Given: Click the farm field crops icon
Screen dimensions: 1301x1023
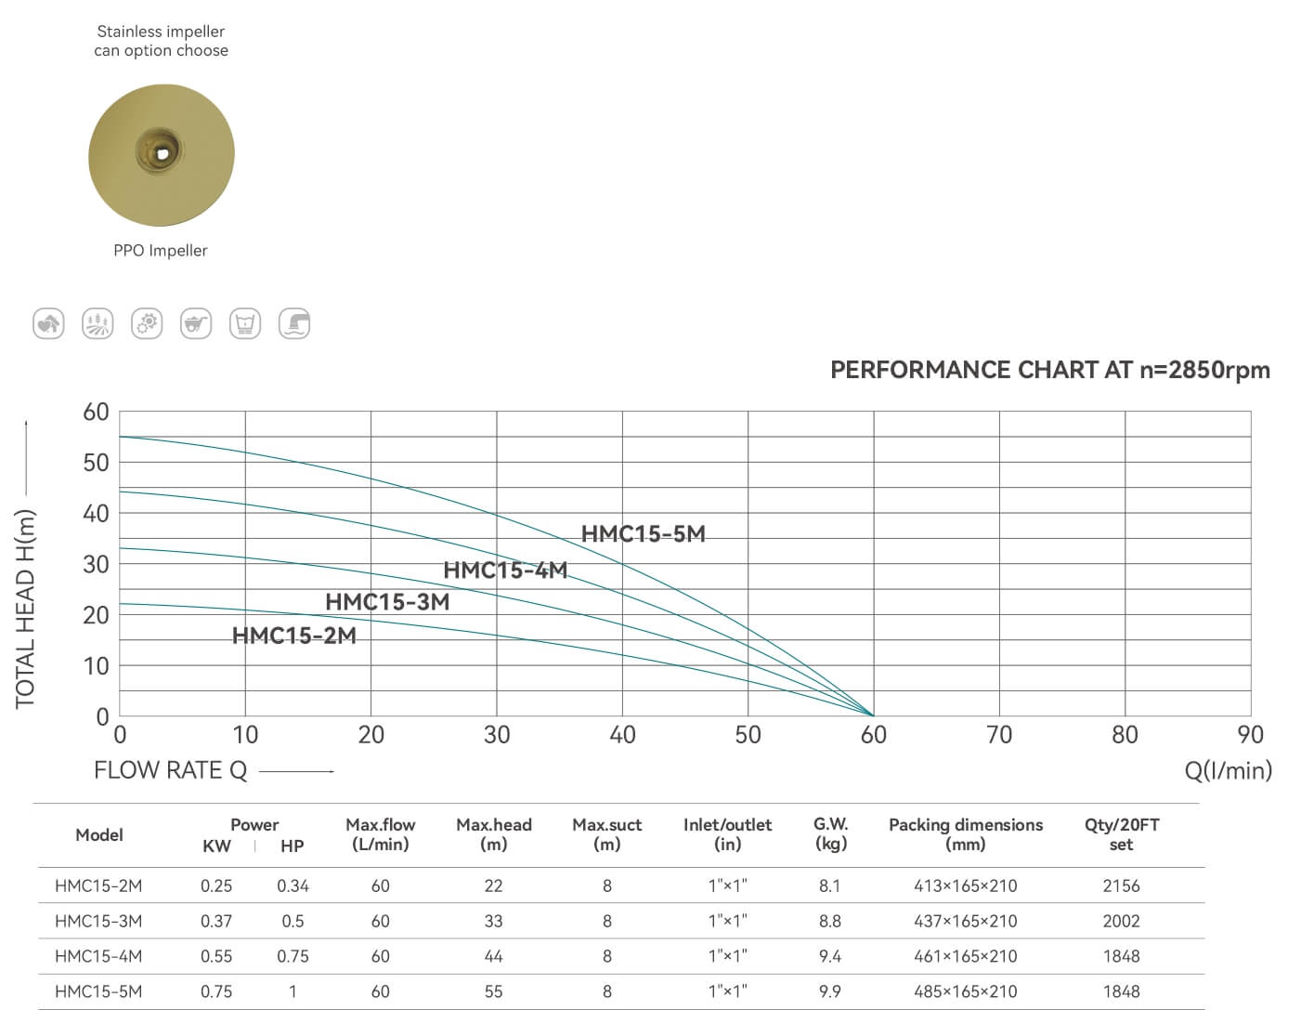Looking at the screenshot, I should 98,323.
